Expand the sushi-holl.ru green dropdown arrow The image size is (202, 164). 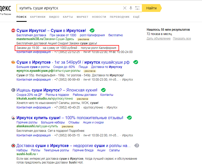37,154
